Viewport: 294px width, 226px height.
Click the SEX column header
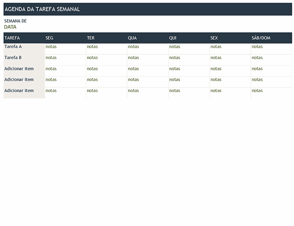coord(214,38)
